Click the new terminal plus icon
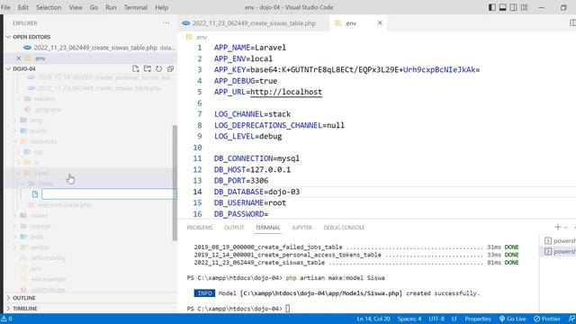576x324 pixels. tap(558, 228)
